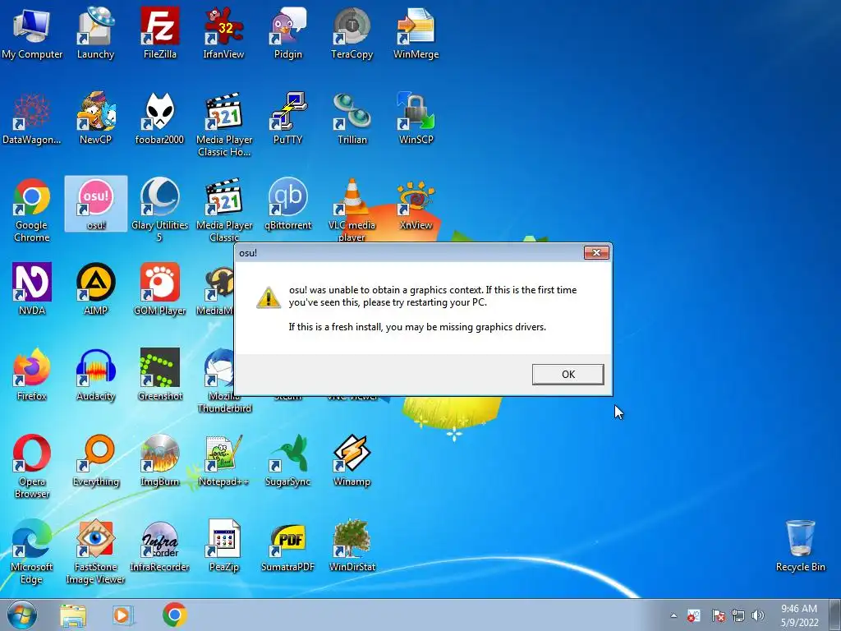Select the WinMerge desktop shortcut

(416, 33)
